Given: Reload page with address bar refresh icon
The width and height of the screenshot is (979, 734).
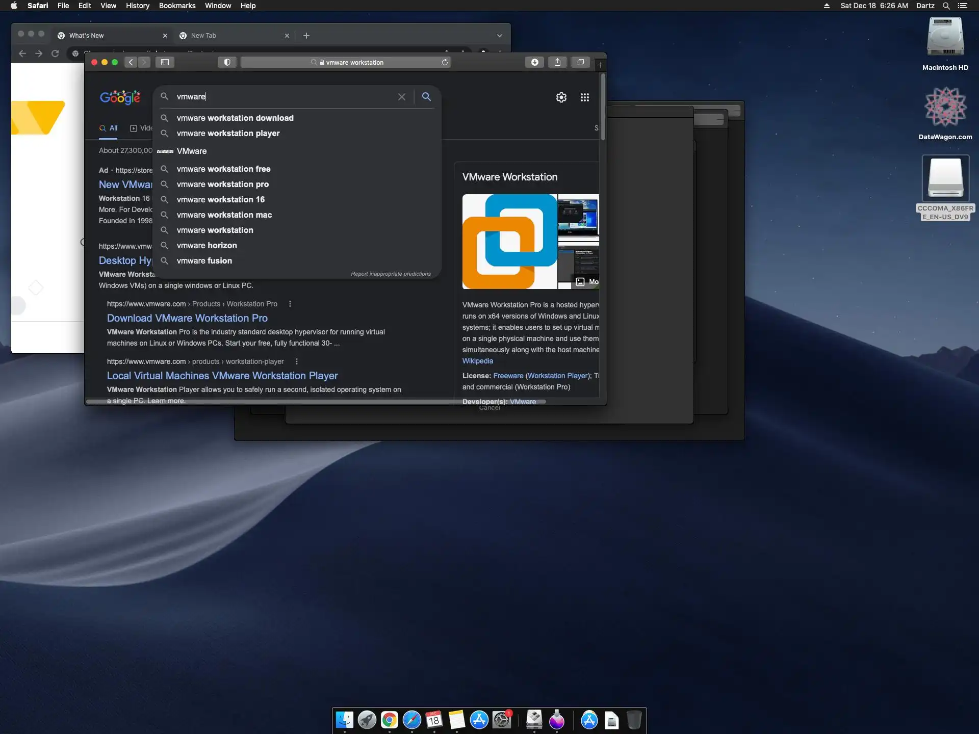Looking at the screenshot, I should [x=445, y=62].
